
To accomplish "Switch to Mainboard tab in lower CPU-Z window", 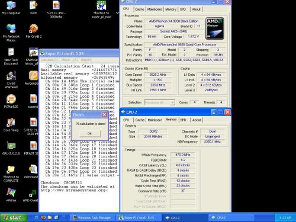I will (155, 120).
